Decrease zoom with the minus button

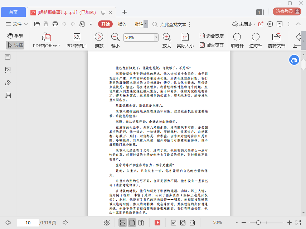pos(244,223)
